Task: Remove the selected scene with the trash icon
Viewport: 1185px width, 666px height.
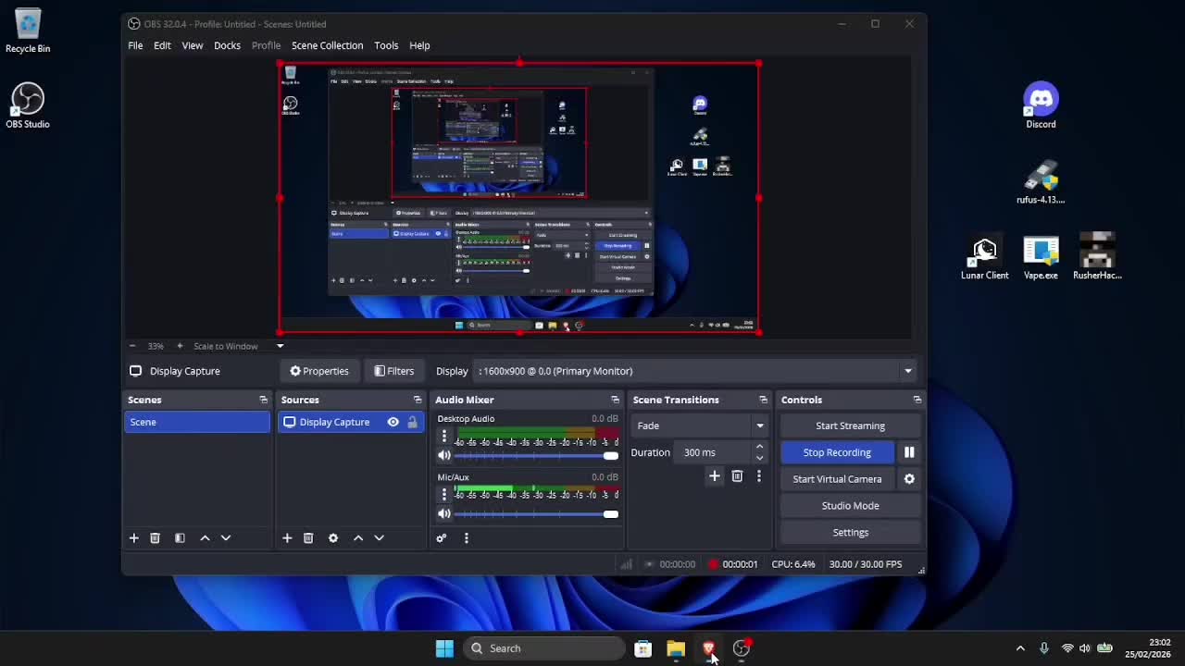Action: (x=155, y=537)
